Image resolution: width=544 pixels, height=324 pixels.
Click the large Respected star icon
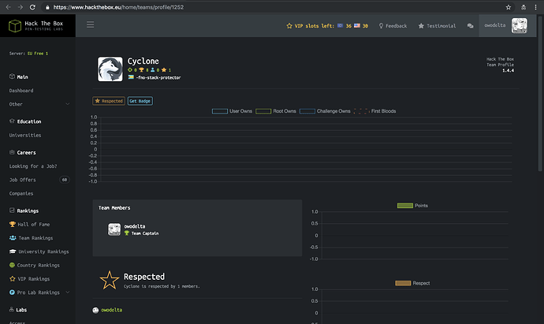110,281
